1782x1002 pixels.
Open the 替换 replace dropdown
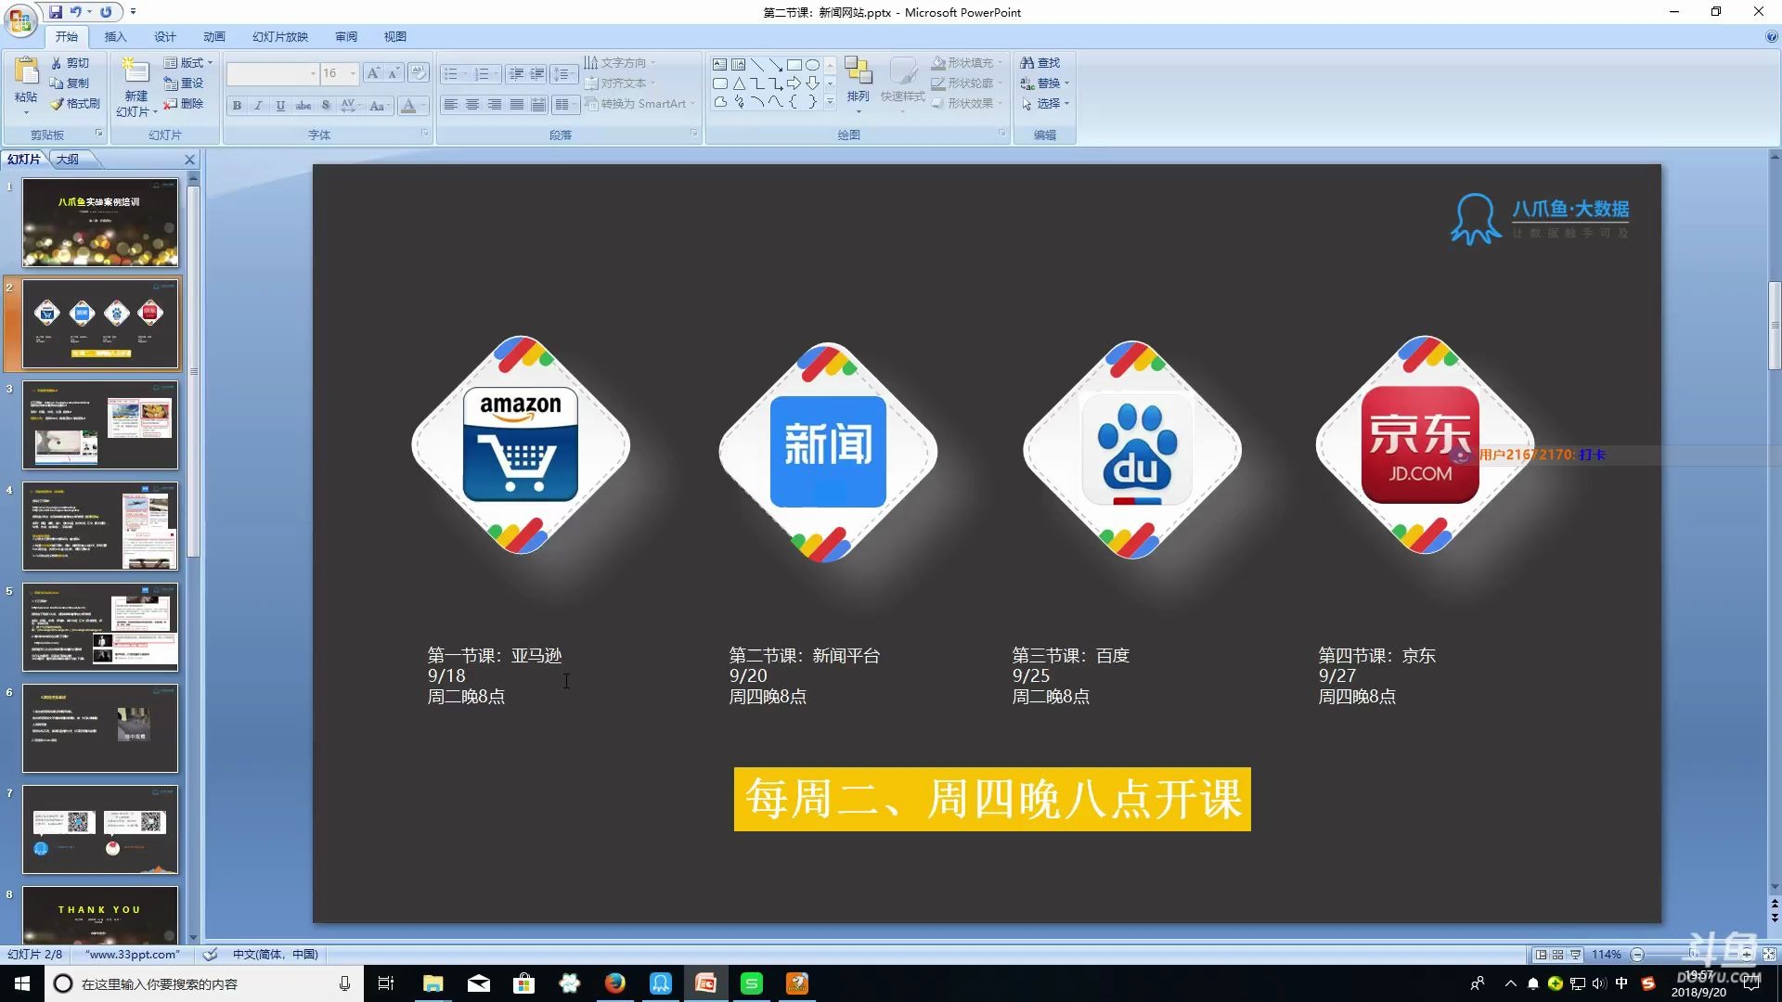[x=1044, y=83]
